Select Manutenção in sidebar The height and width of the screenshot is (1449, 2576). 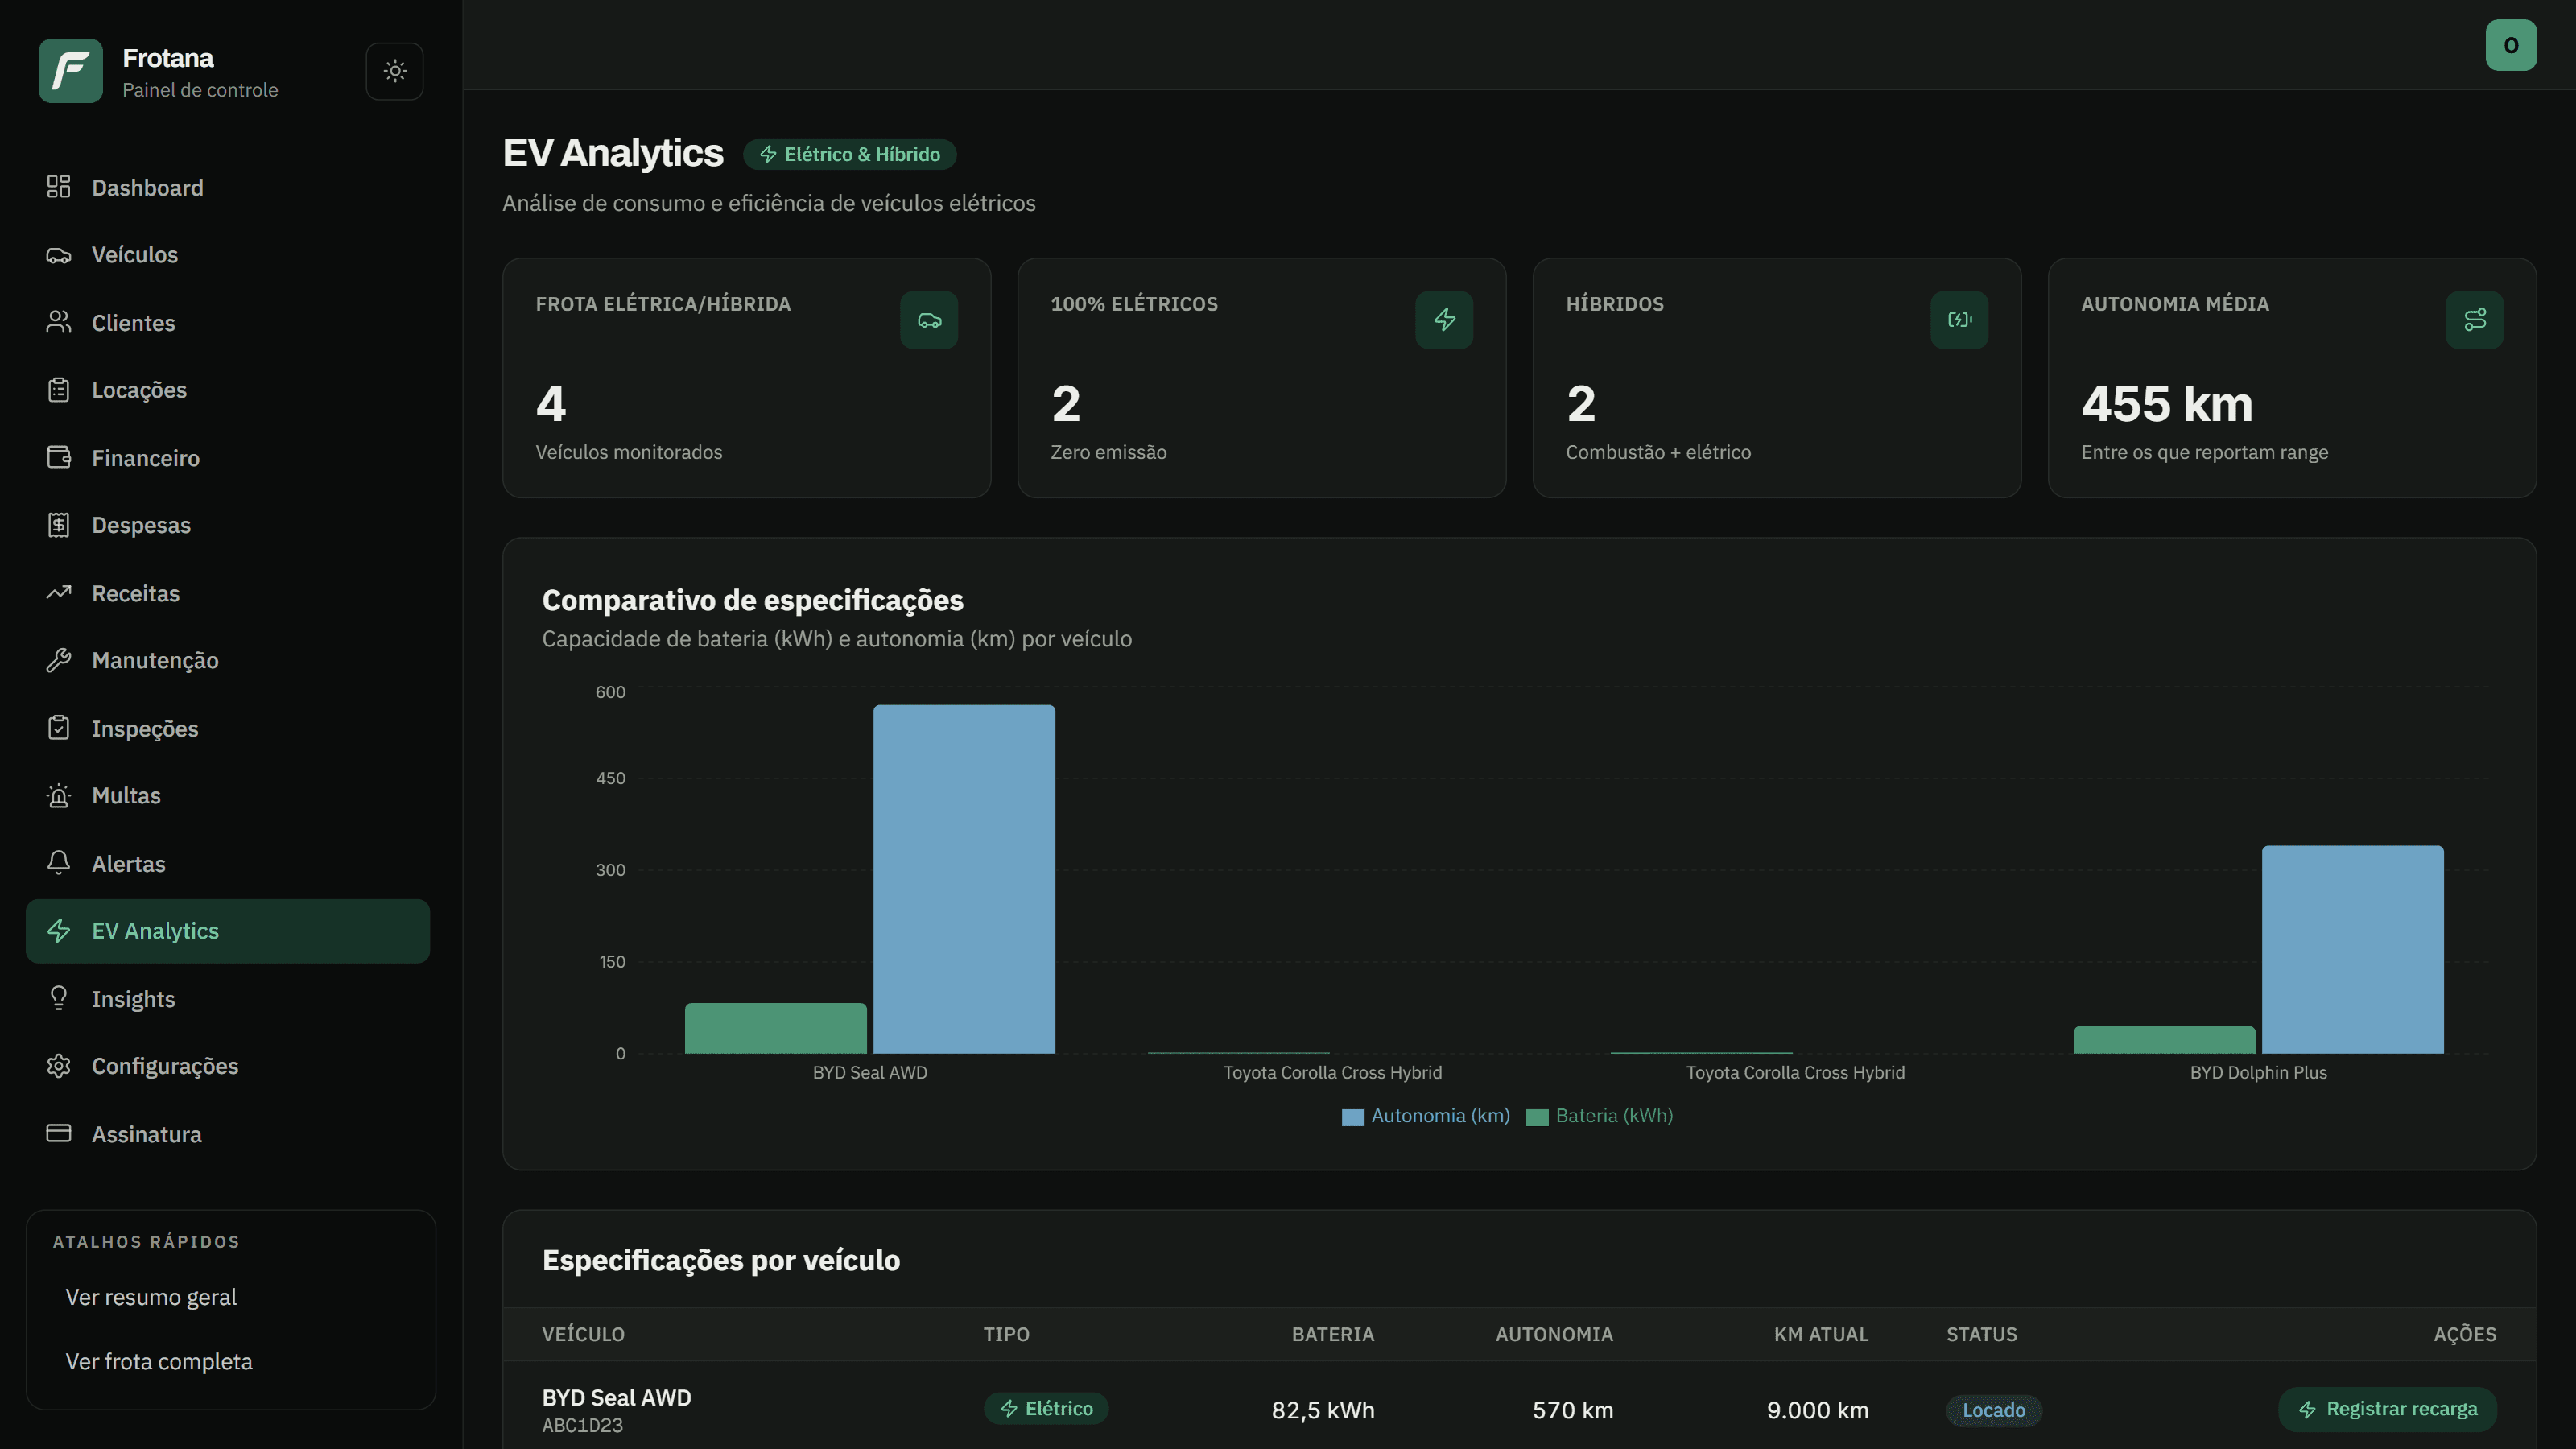tap(228, 660)
